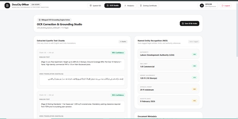This screenshot has width=238, height=119.
Task: Click the Bilingual OCR Grounding Engine Active badge
Action: (x=54, y=20)
